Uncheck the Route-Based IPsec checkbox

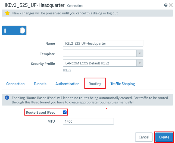(x=64, y=112)
